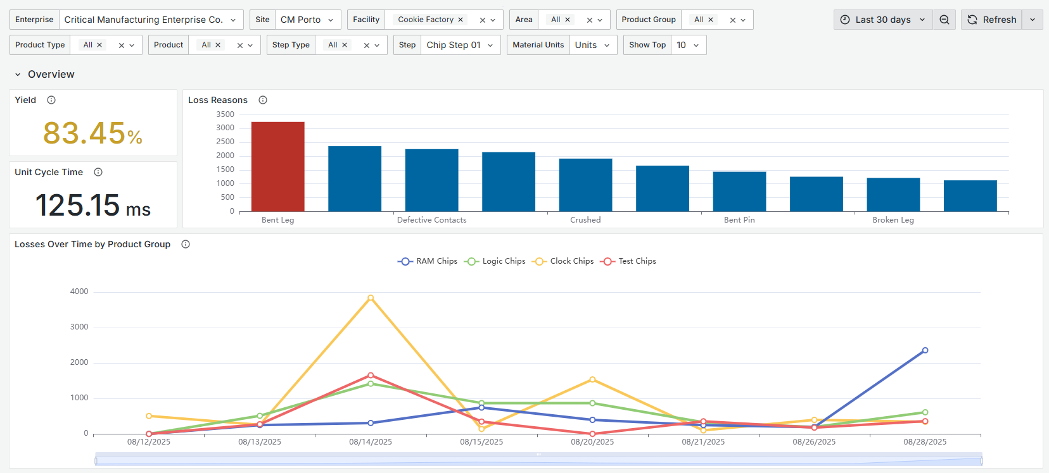1049x473 pixels.
Task: Click the Refresh button
Action: [991, 20]
